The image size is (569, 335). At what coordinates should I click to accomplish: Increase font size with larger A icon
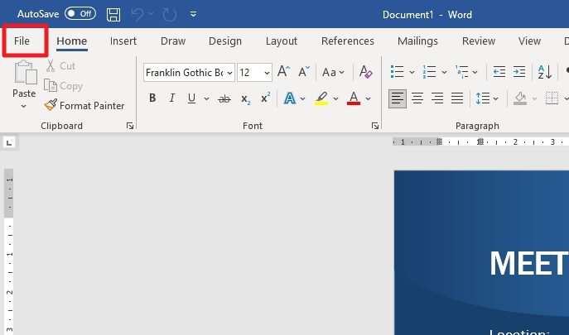(283, 71)
